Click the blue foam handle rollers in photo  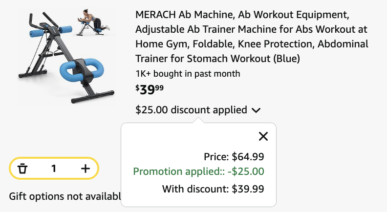[51, 32]
